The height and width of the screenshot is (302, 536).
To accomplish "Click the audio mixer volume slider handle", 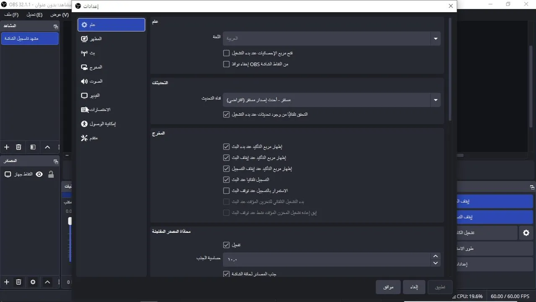I will tap(70, 221).
